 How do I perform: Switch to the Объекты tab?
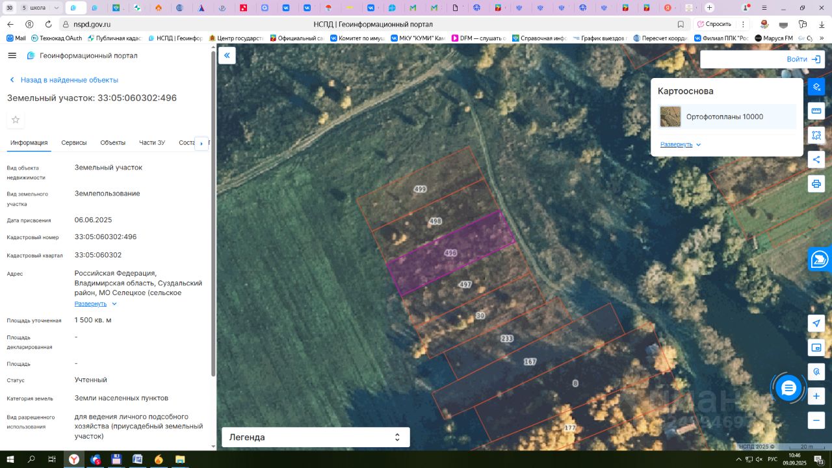pyautogui.click(x=113, y=143)
